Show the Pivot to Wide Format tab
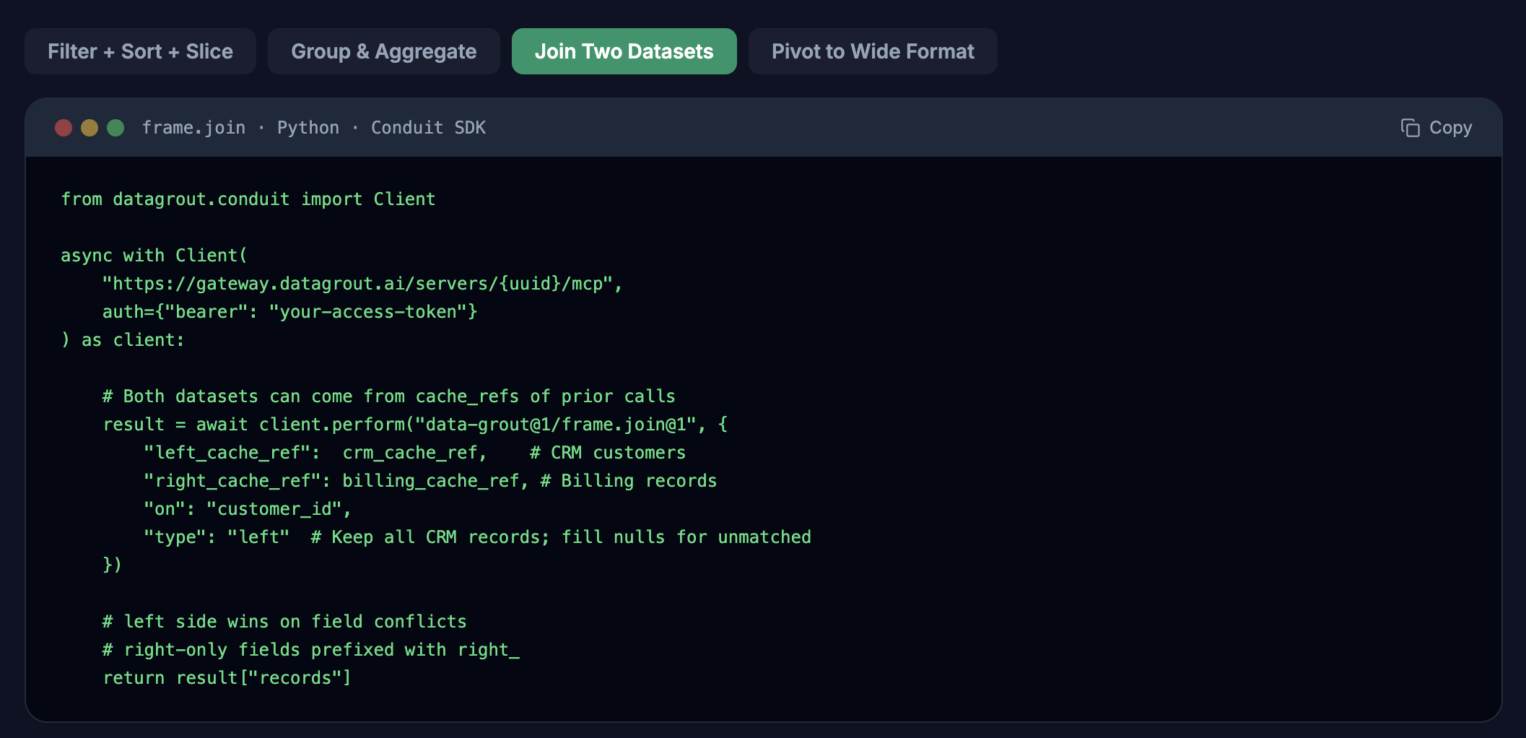 [873, 51]
